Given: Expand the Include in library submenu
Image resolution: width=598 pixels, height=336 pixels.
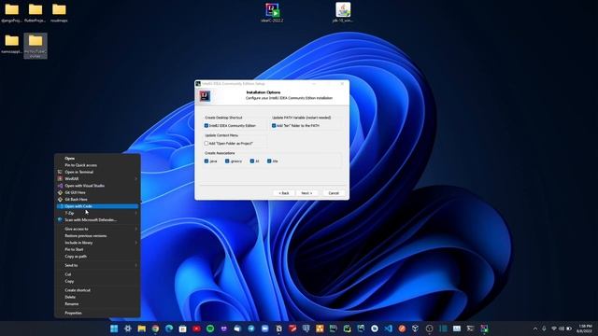Looking at the screenshot, I should tap(97, 243).
